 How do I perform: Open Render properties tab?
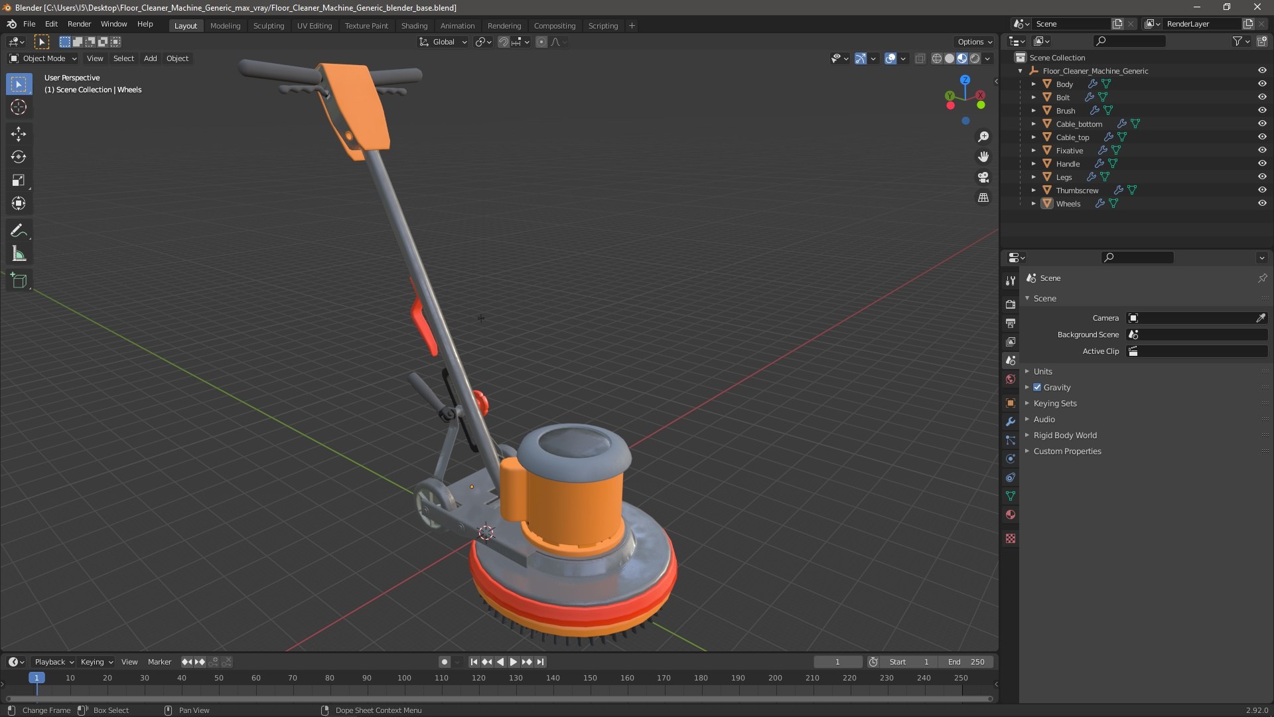pos(1011,304)
